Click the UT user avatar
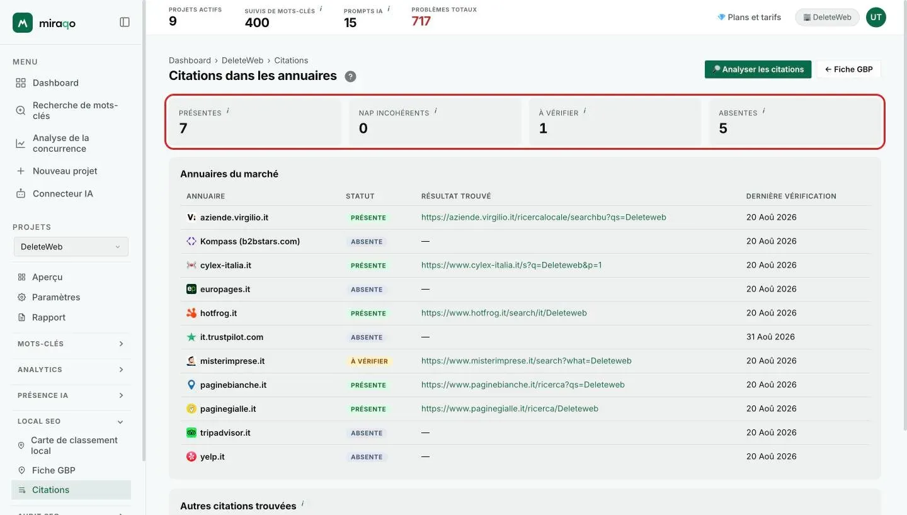 click(876, 18)
